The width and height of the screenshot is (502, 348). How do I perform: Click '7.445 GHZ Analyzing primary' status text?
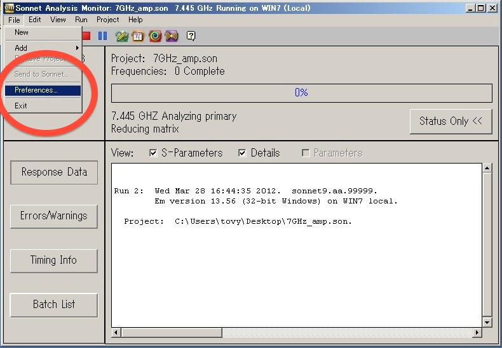[173, 116]
